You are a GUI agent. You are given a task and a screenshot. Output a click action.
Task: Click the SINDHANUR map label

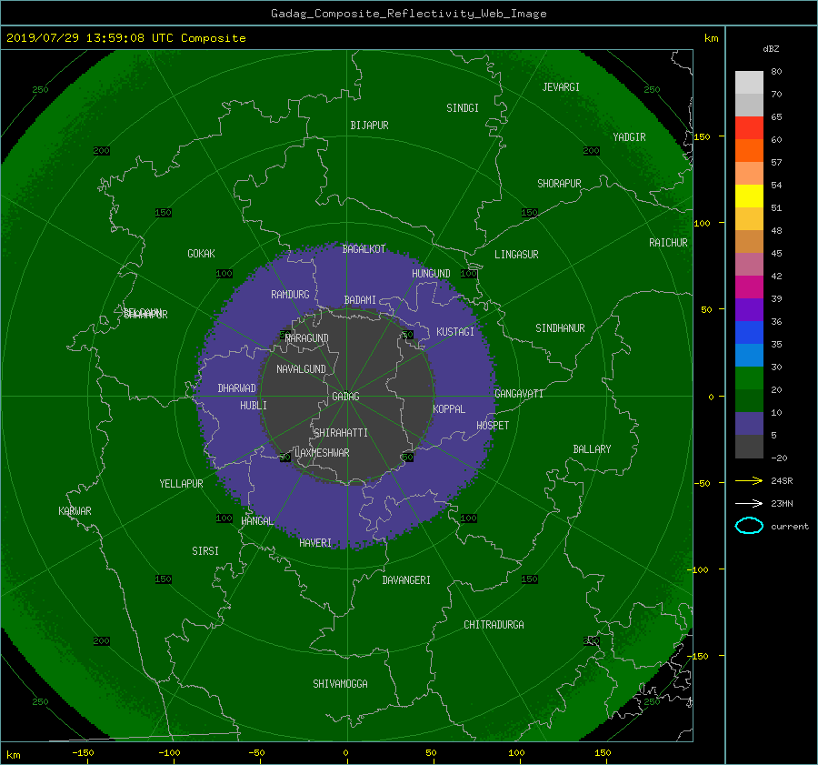560,328
